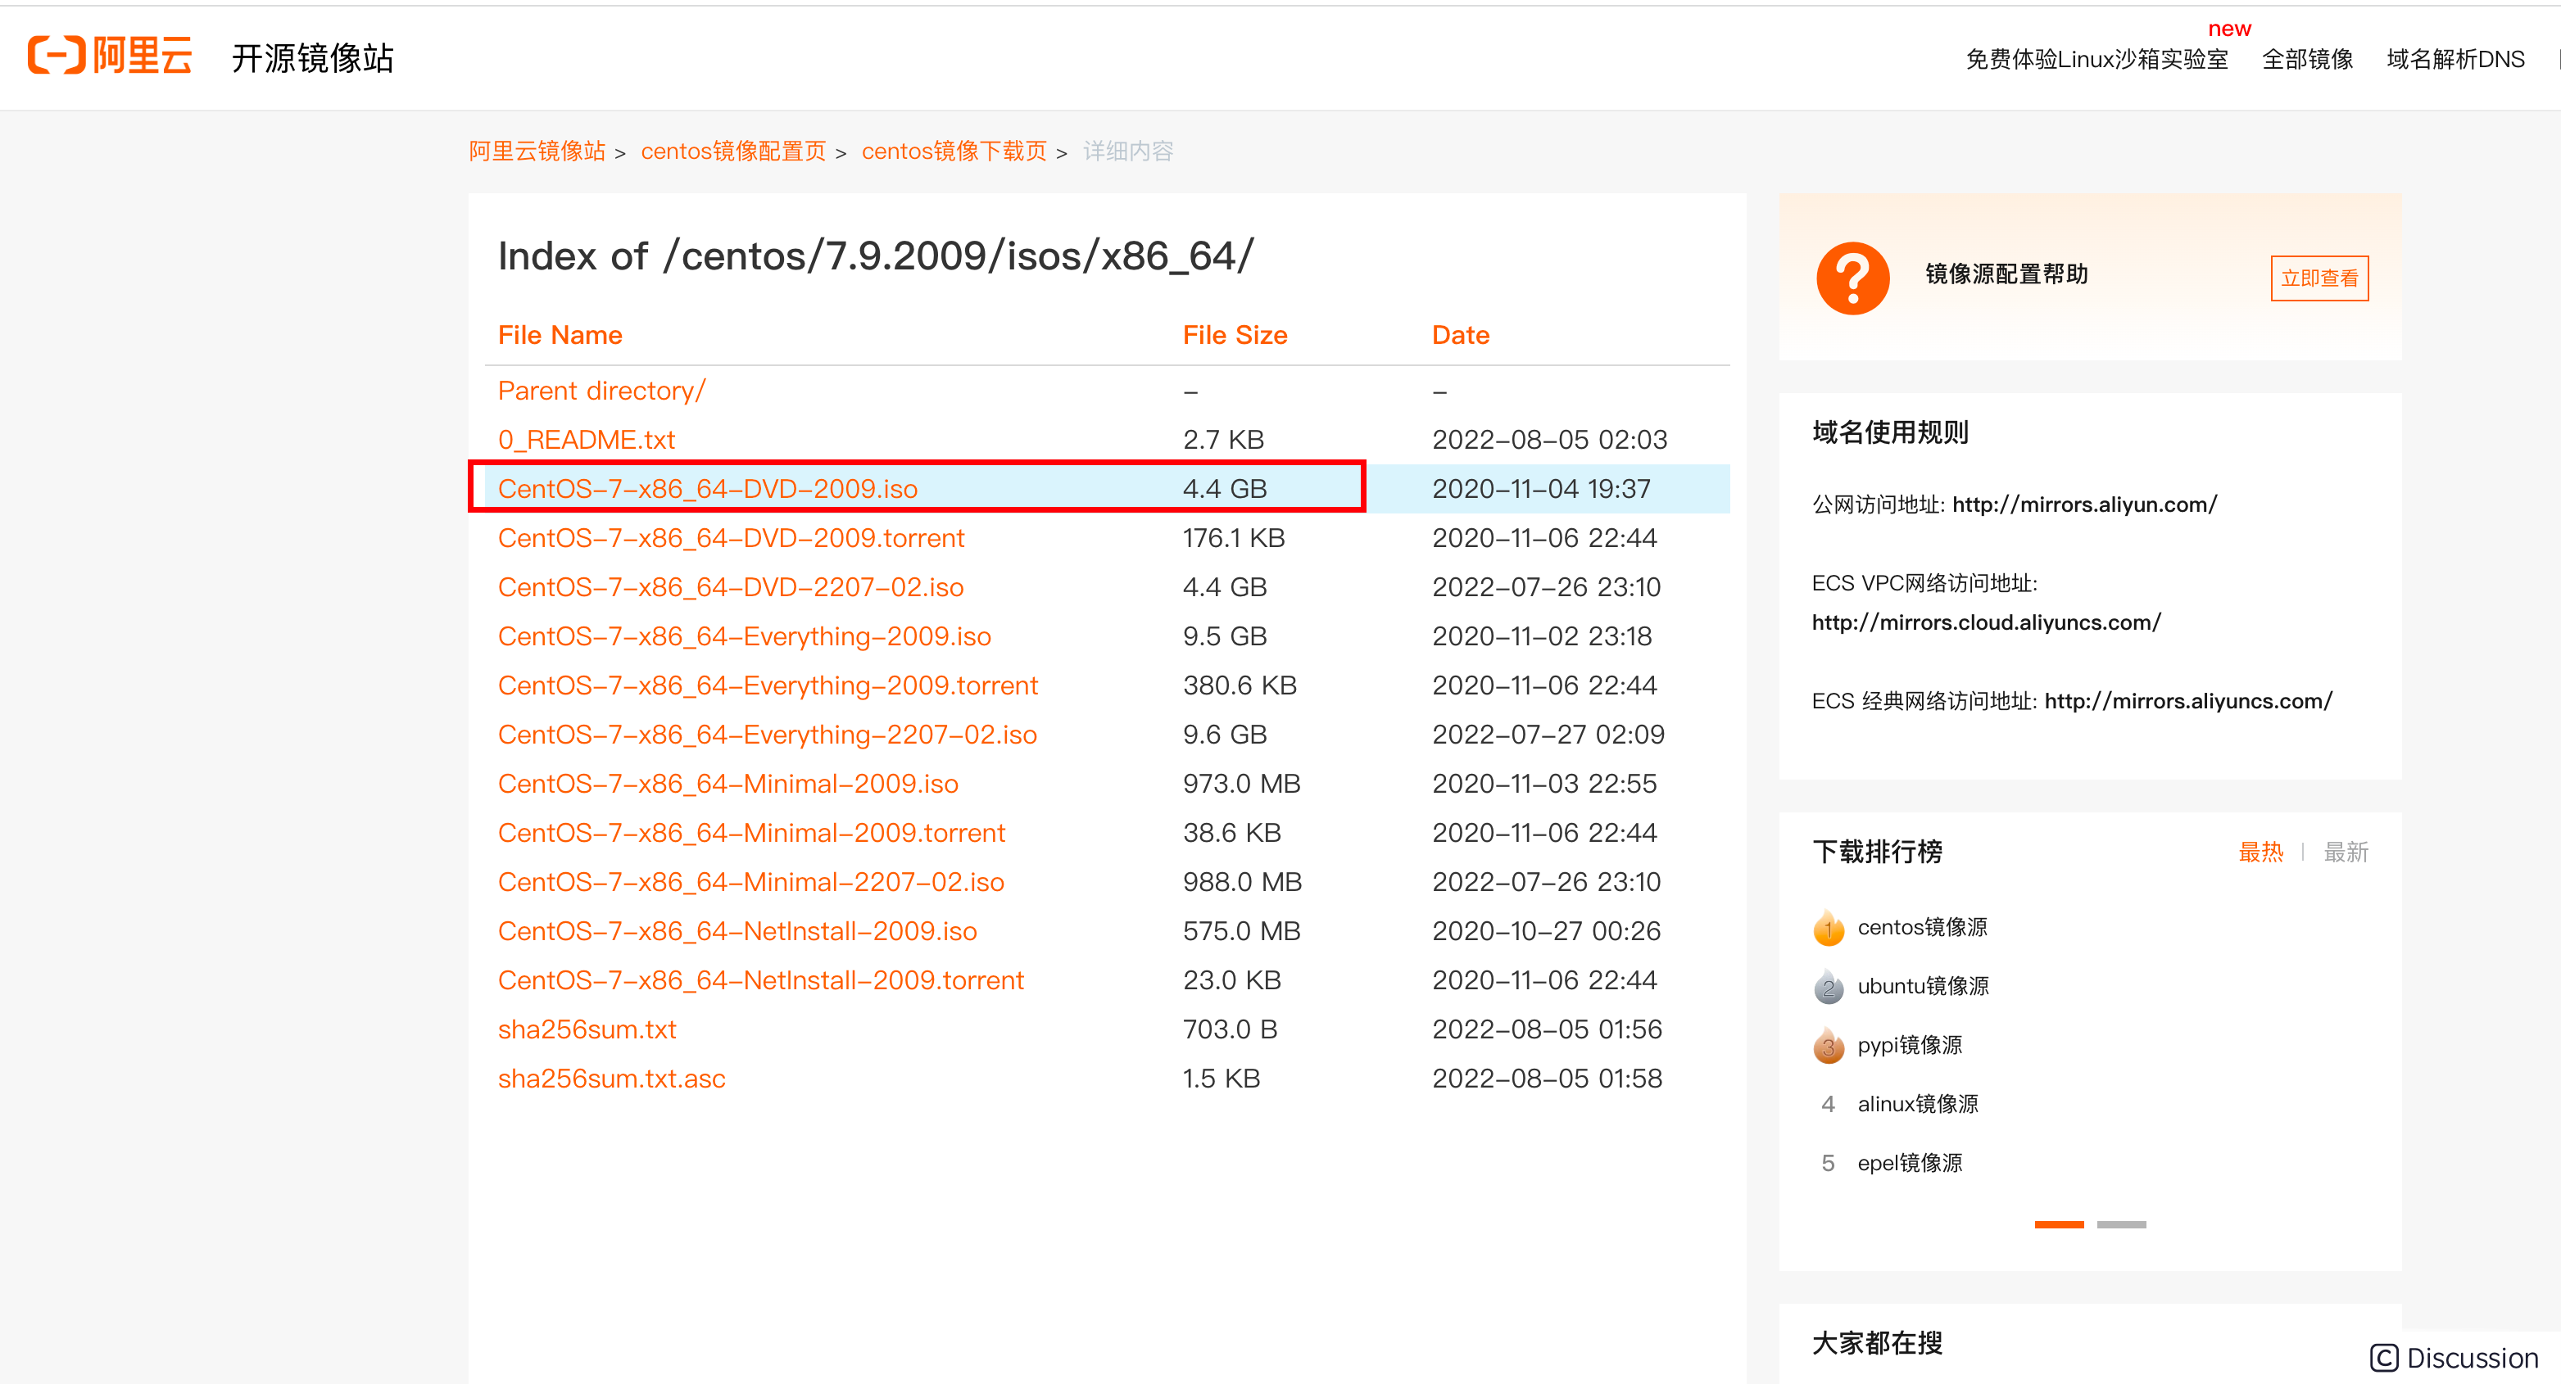Click the 立即查看 button
Viewport: 2561px width, 1384px height.
(2318, 278)
